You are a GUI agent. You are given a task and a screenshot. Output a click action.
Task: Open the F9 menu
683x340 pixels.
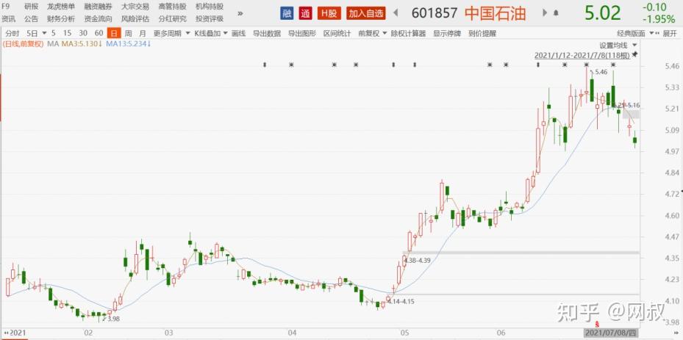click(x=6, y=7)
